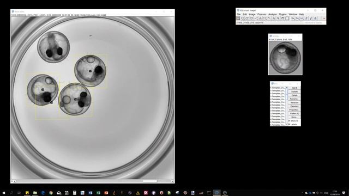Open Task View from the taskbar
349x196 pixels.
pyautogui.click(x=19, y=193)
